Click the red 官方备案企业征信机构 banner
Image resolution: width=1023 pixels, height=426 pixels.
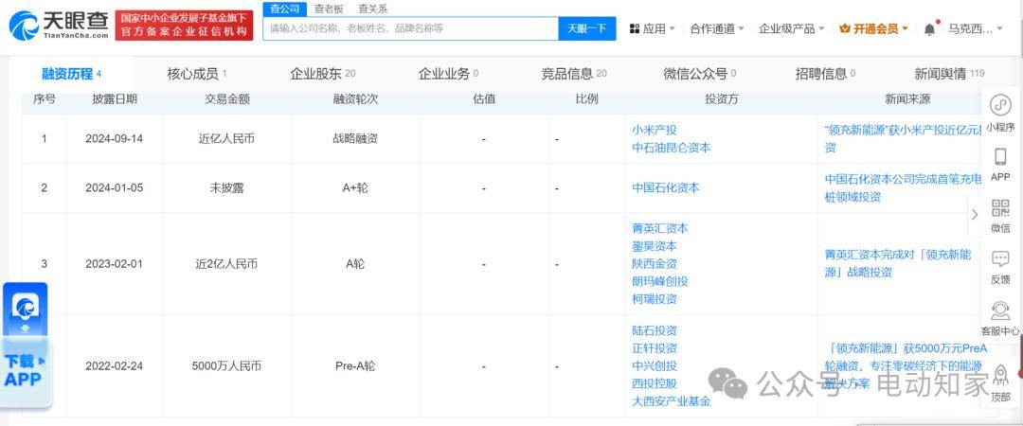point(184,26)
